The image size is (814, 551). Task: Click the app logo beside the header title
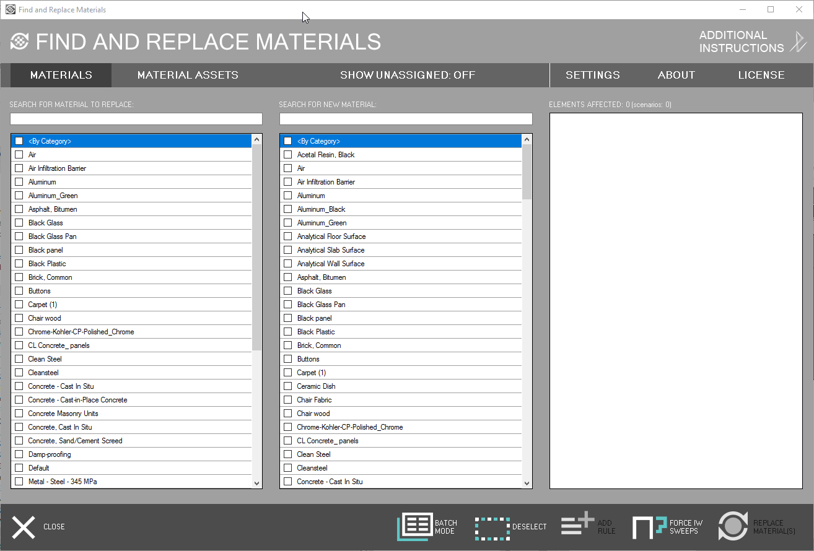click(20, 41)
